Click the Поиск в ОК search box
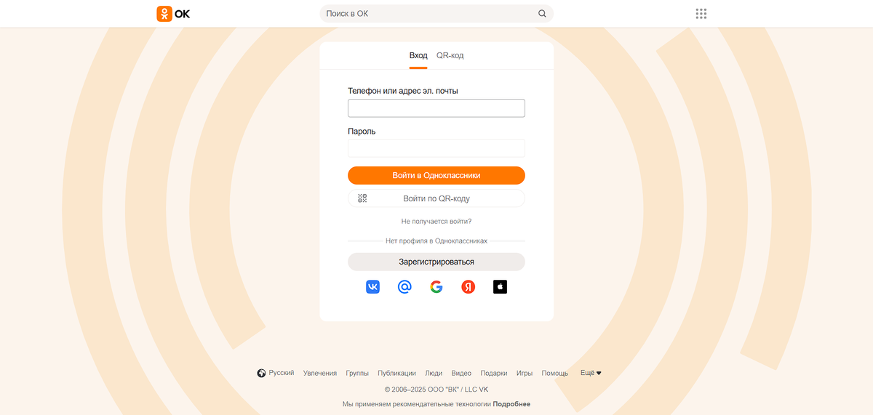The width and height of the screenshot is (873, 415). [x=436, y=14]
